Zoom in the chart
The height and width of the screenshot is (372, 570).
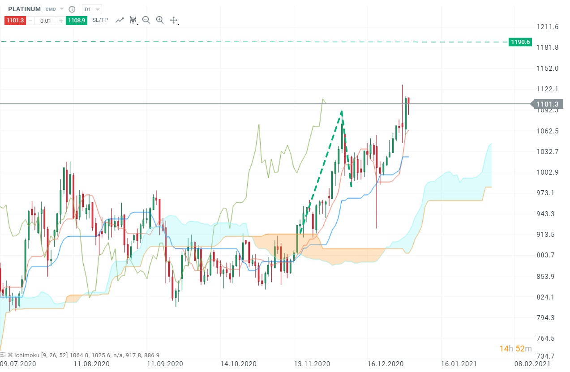[x=160, y=20]
